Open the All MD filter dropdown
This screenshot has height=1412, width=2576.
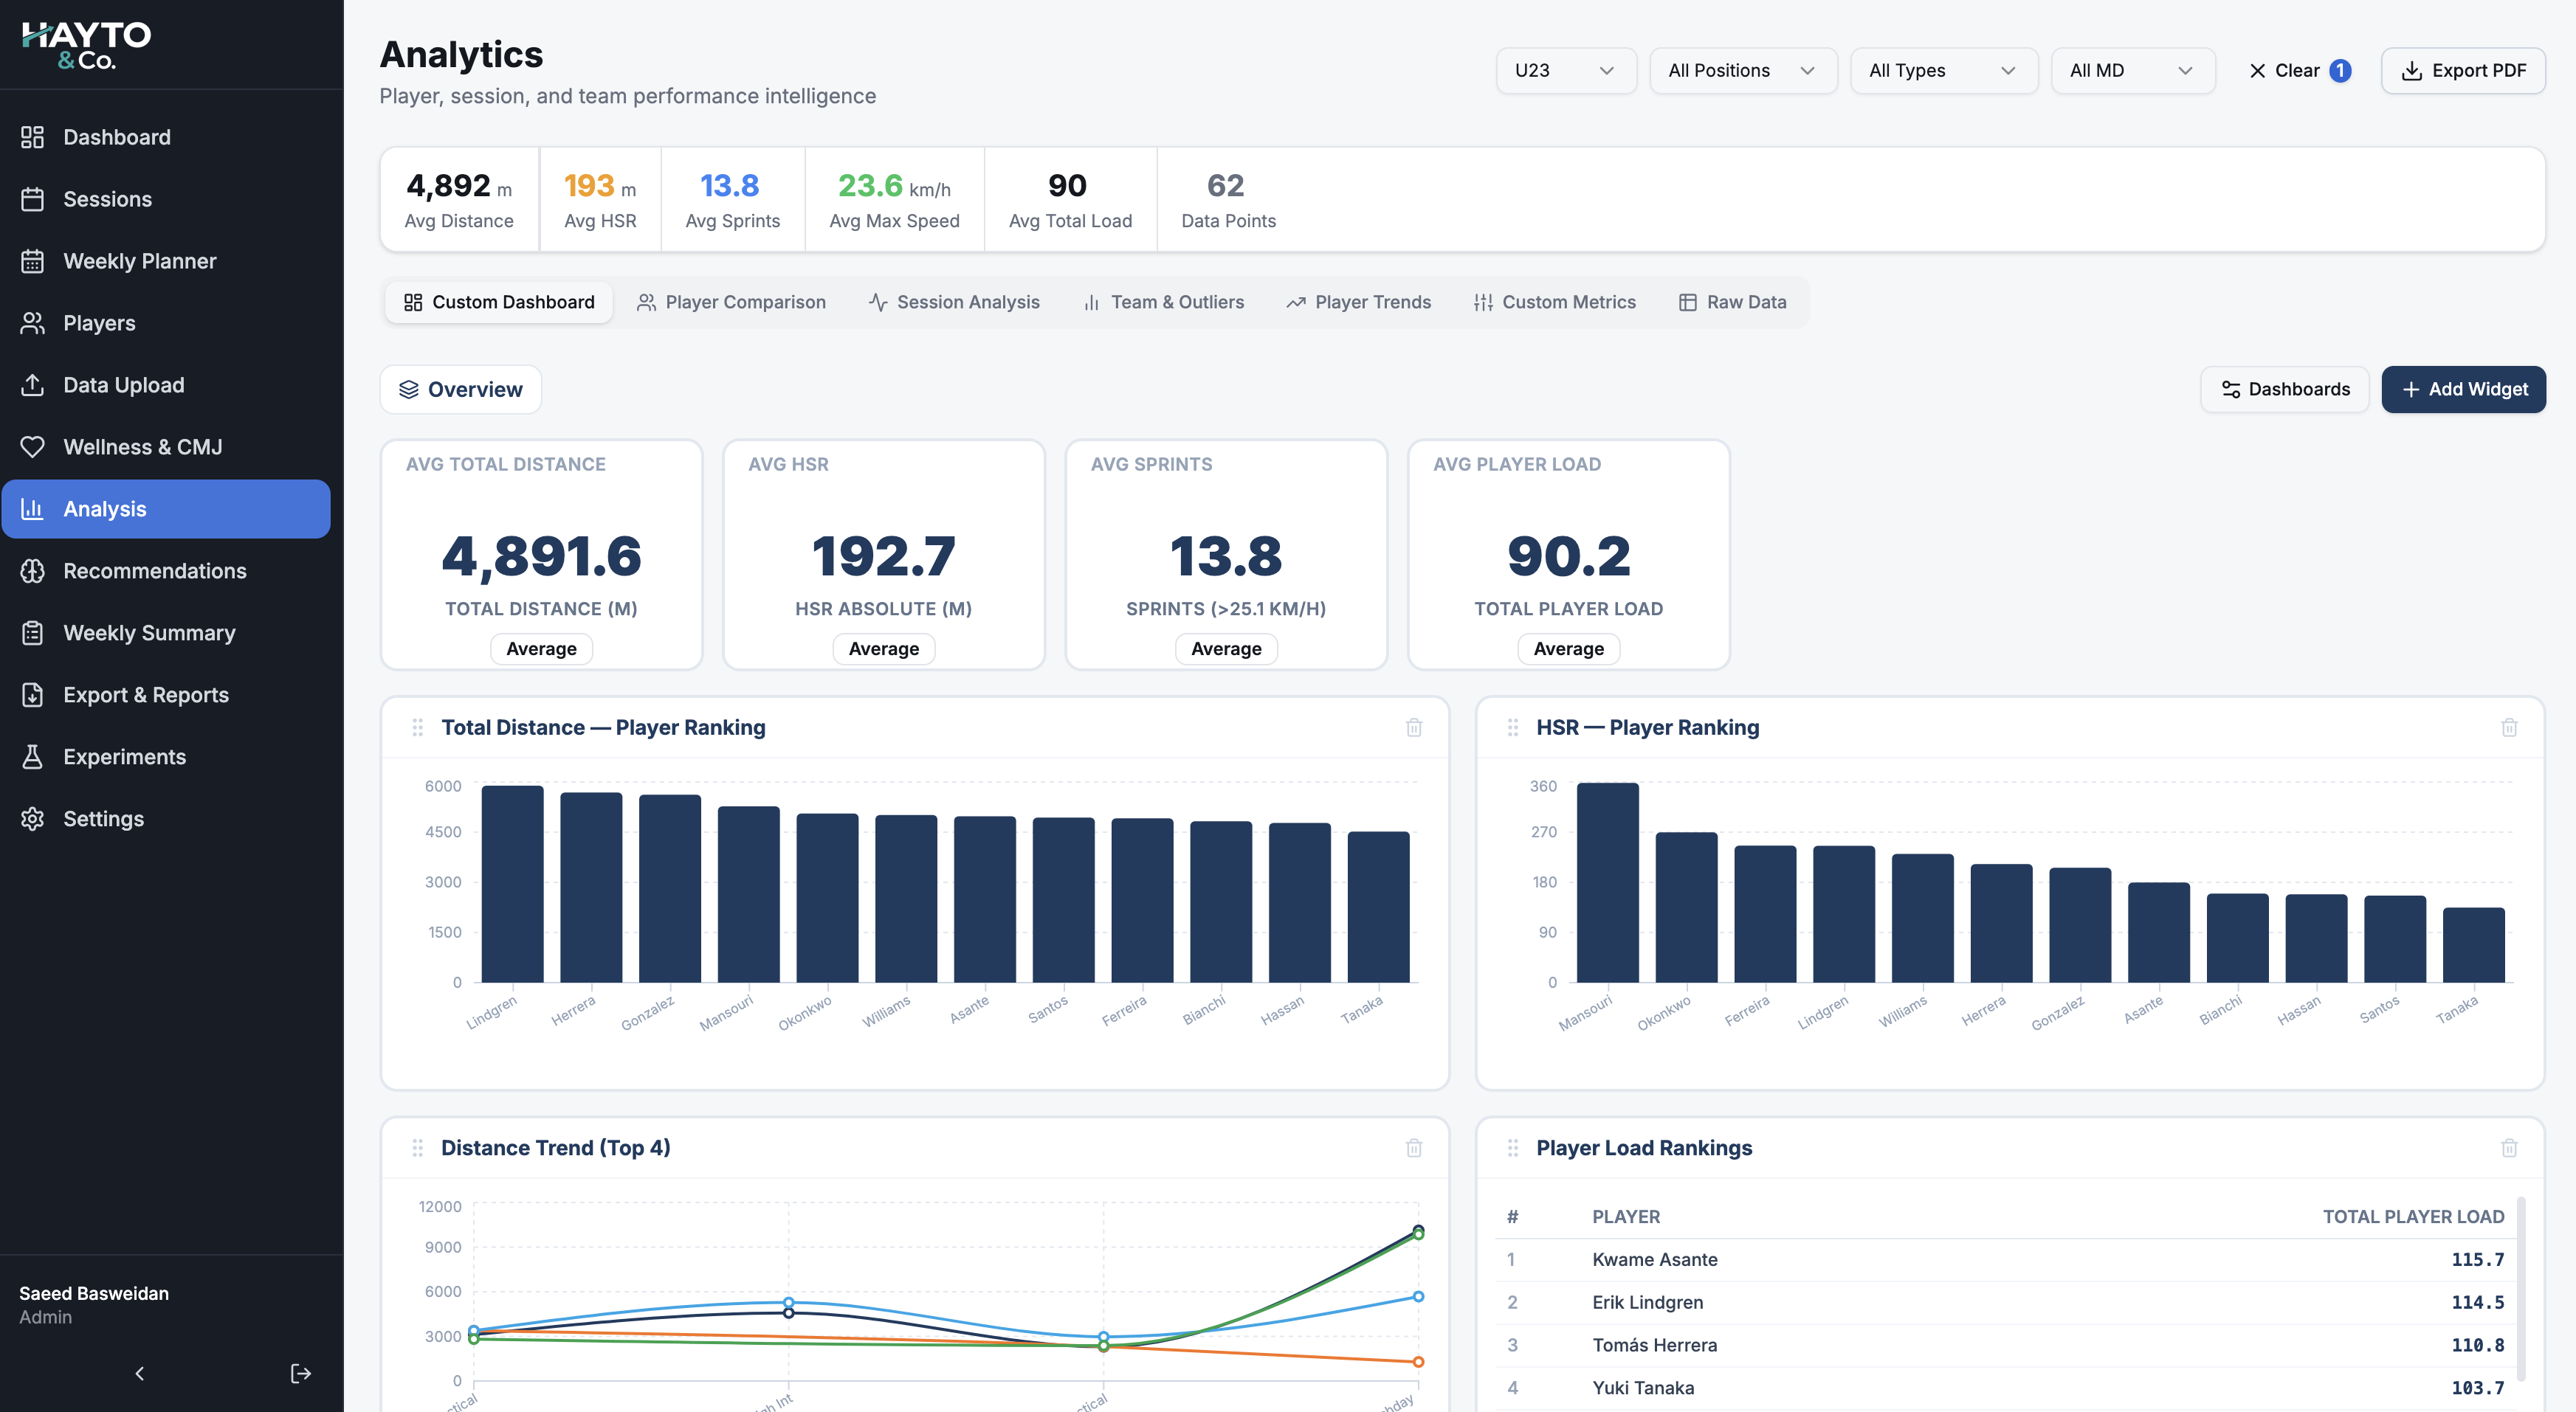pos(2133,71)
